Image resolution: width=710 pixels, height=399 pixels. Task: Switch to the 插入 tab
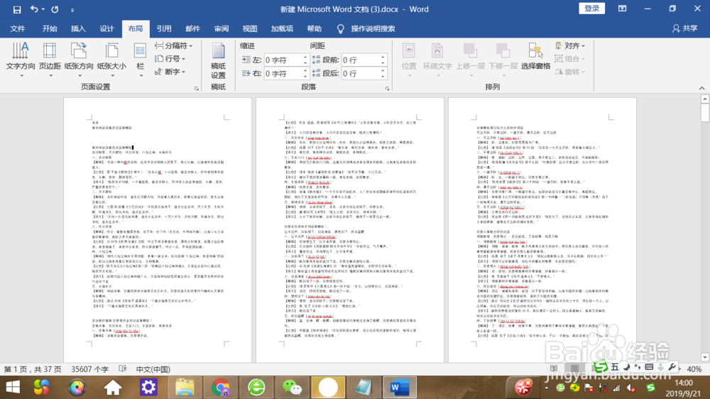(78, 28)
